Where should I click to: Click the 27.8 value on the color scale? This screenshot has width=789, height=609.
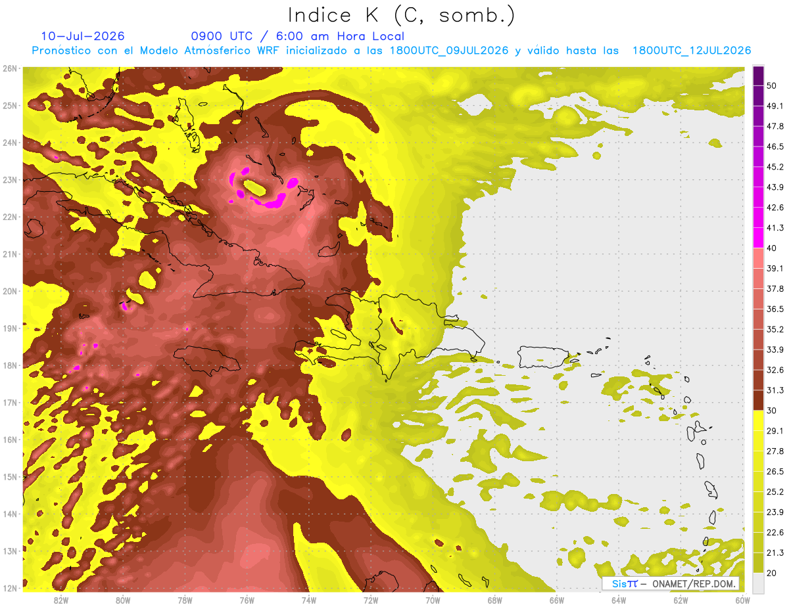(x=775, y=451)
